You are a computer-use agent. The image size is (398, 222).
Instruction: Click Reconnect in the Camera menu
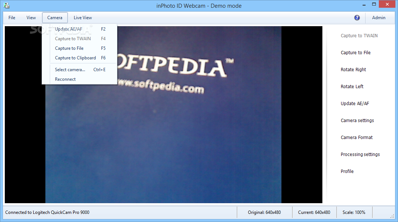tap(80, 79)
